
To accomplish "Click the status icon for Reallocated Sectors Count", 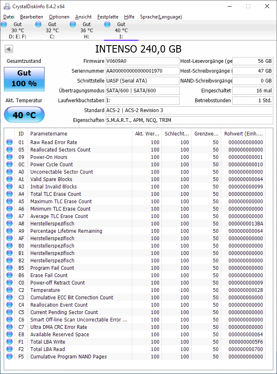I will tap(9, 149).
